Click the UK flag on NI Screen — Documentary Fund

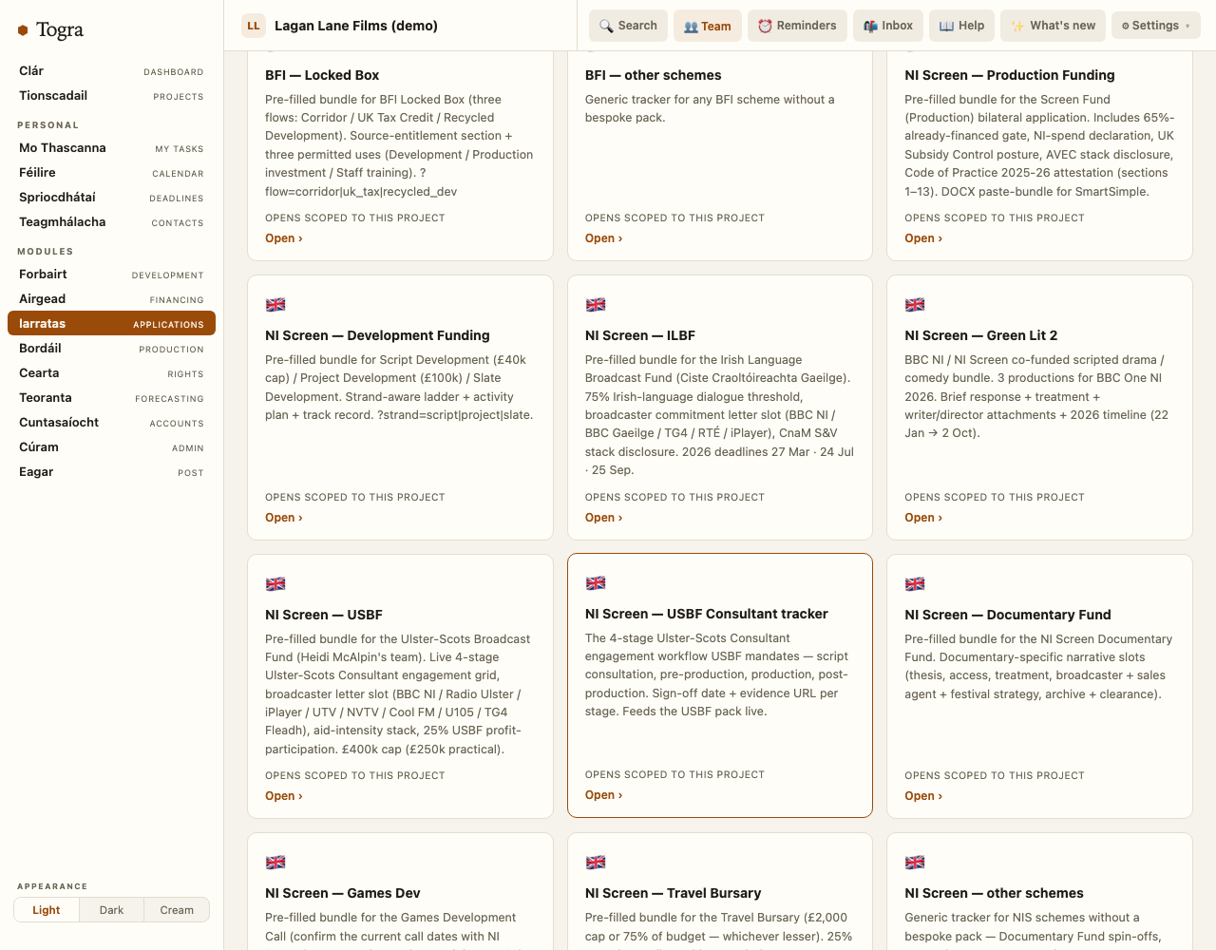coord(915,584)
